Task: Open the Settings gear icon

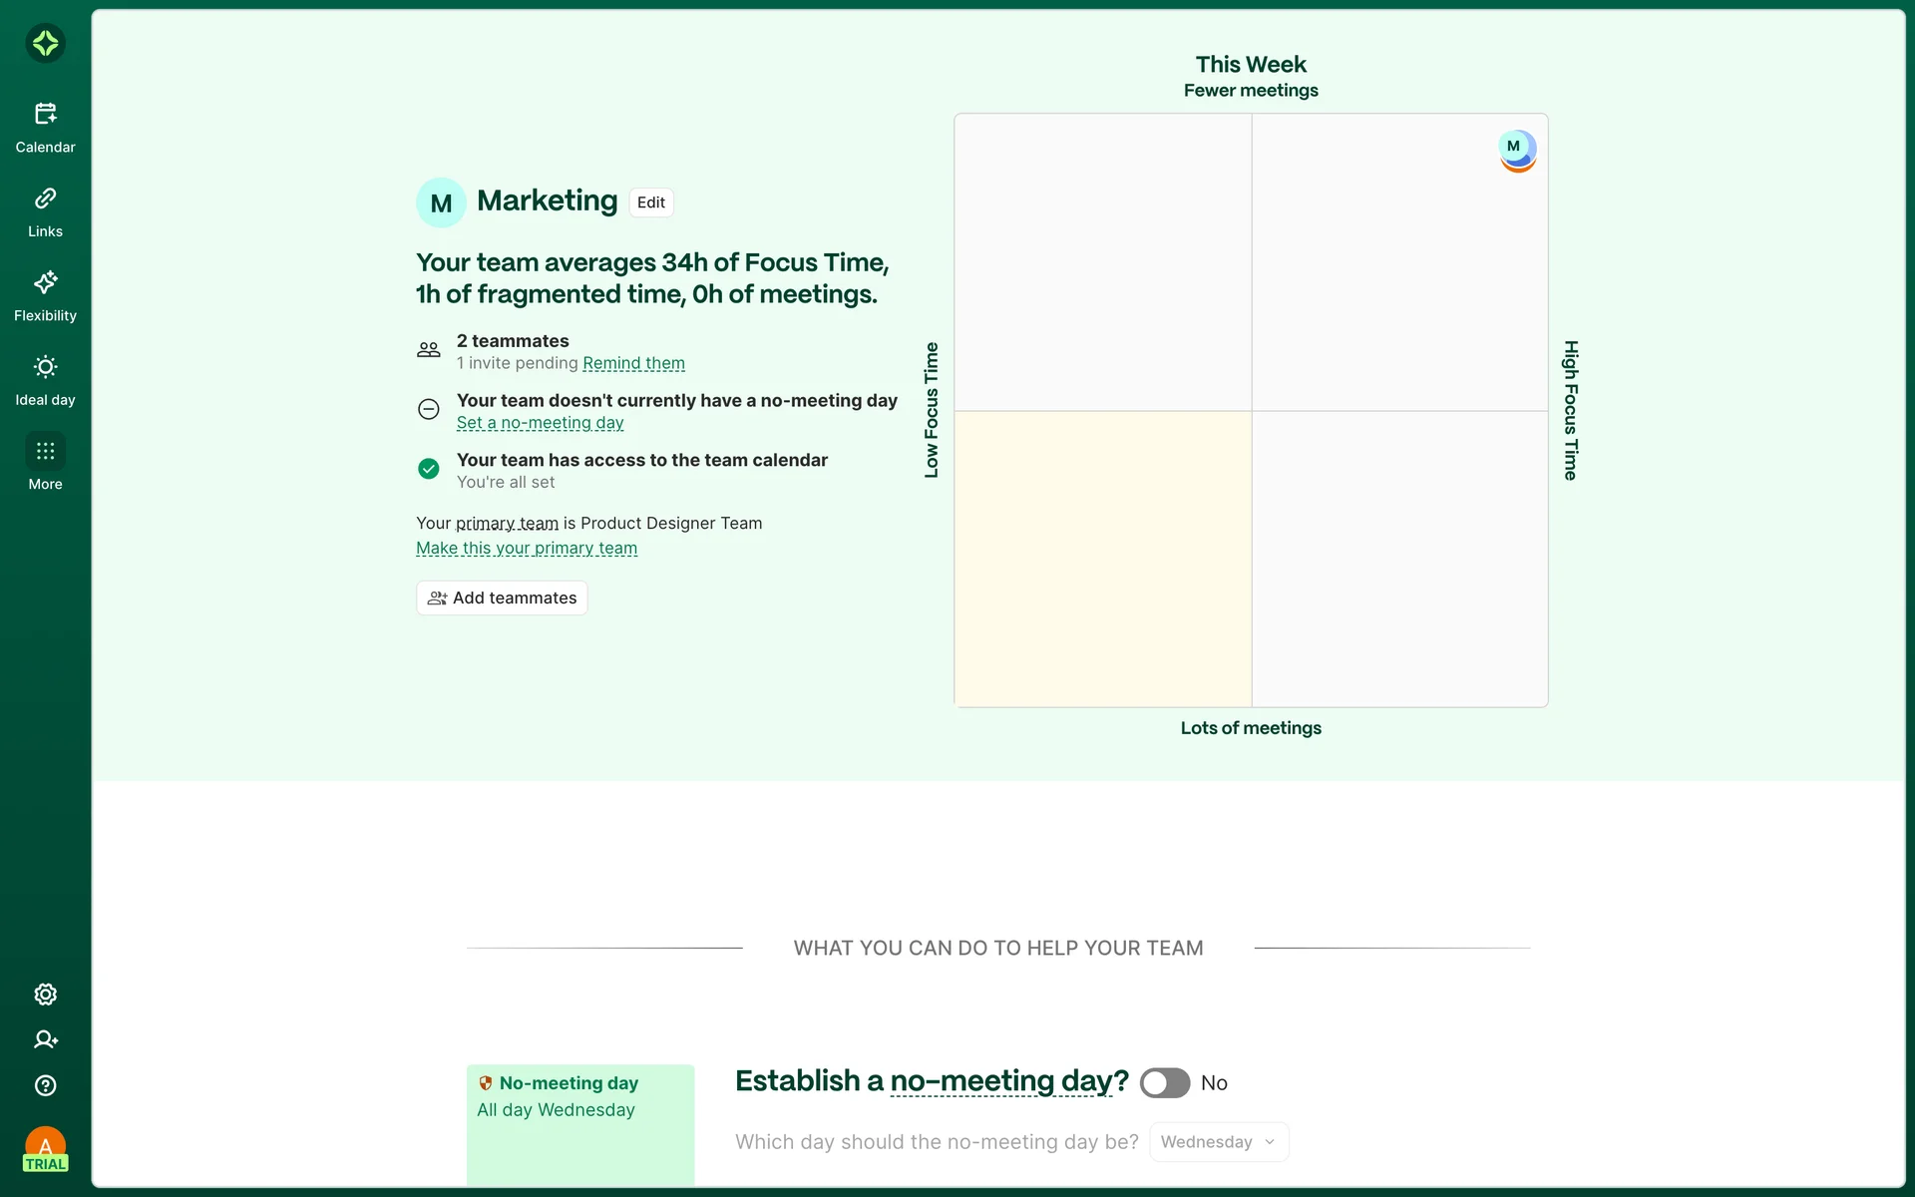Action: pyautogui.click(x=45, y=995)
